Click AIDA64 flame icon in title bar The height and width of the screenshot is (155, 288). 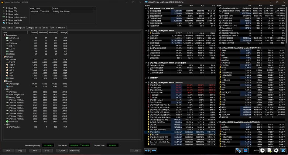[x=2, y=2]
